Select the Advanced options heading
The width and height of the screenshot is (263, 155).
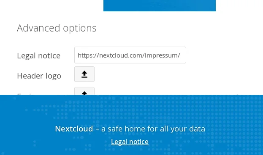pyautogui.click(x=57, y=28)
